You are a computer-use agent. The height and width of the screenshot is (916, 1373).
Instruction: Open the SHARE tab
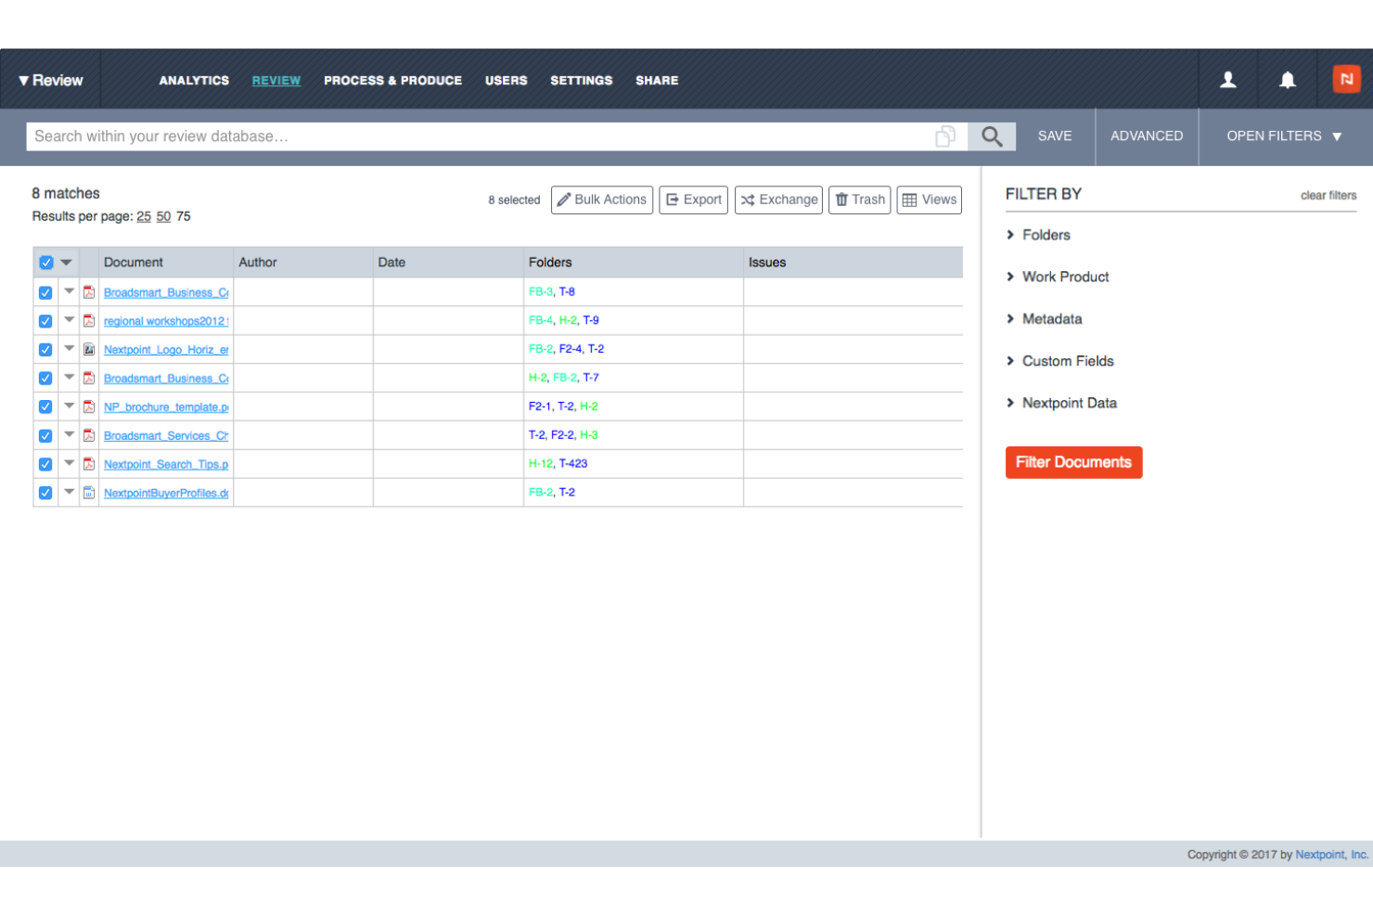pos(657,81)
